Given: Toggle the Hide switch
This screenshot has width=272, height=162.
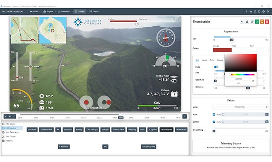Looking at the screenshot, I should click(x=216, y=67).
